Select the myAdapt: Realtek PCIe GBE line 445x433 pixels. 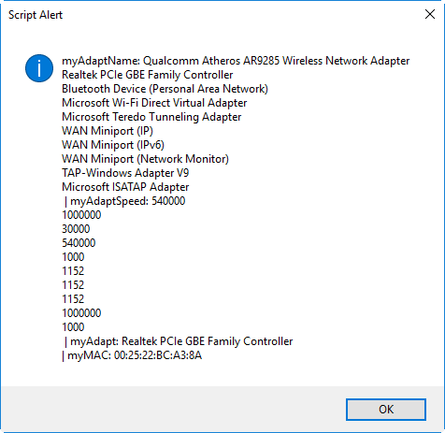(x=179, y=341)
